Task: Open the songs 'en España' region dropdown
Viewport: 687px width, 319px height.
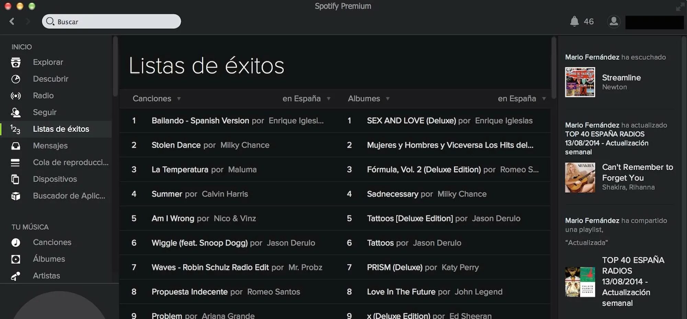Action: point(306,99)
